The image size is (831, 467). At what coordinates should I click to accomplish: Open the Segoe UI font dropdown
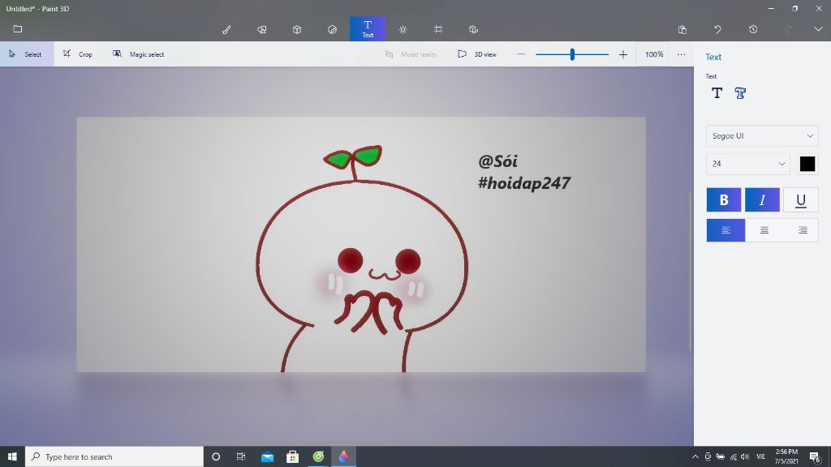pyautogui.click(x=762, y=136)
